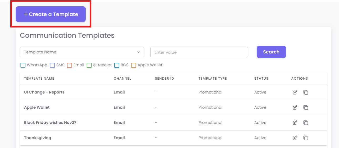Image resolution: width=339 pixels, height=148 pixels.
Task: Tick the Email channel filter checkbox
Action: point(70,65)
